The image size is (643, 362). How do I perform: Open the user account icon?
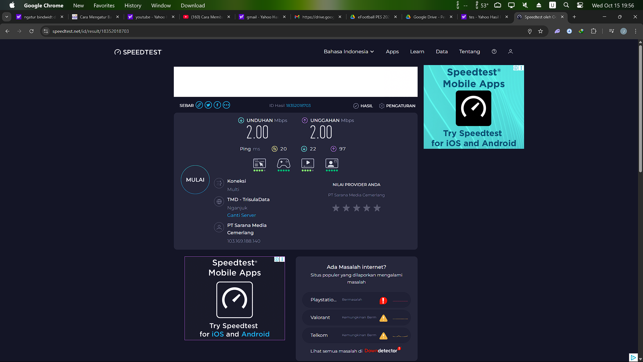[x=510, y=52]
